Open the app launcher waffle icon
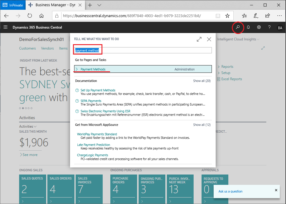The image size is (286, 204). (x=6, y=27)
